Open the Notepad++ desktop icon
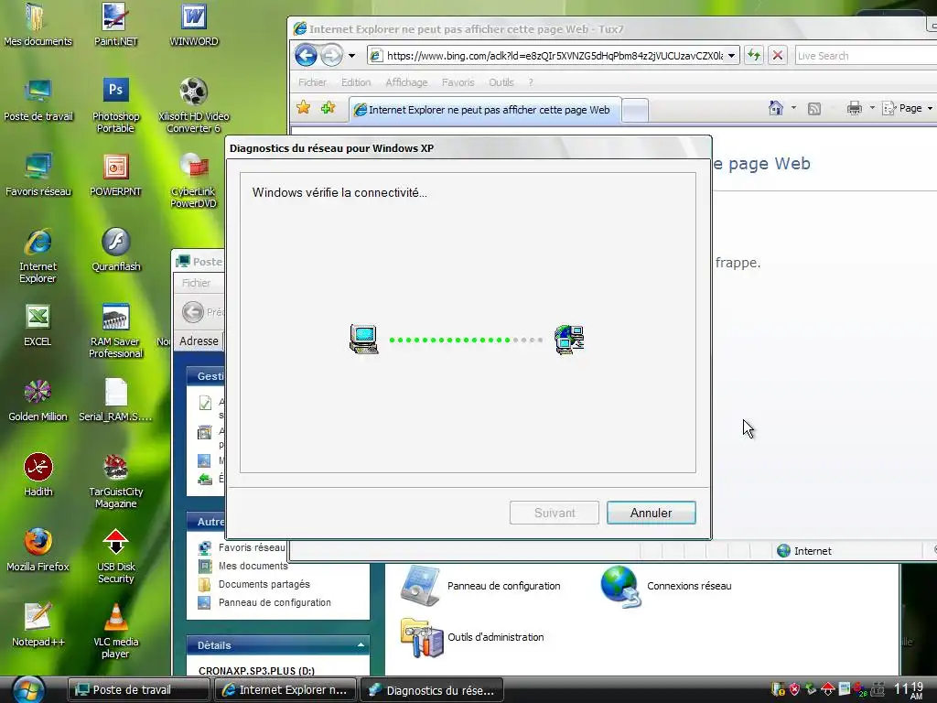This screenshot has width=937, height=703. [x=38, y=626]
